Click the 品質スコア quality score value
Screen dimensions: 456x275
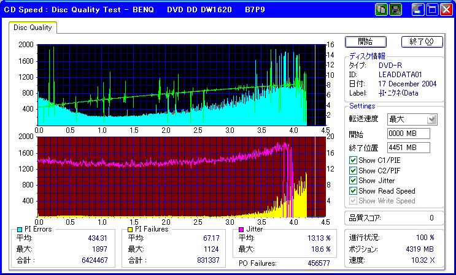[x=431, y=218]
